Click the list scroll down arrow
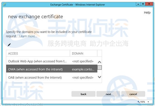The image size is (155, 106). point(100,77)
